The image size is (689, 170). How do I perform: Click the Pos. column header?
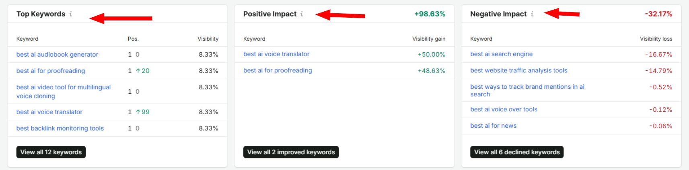(x=133, y=39)
